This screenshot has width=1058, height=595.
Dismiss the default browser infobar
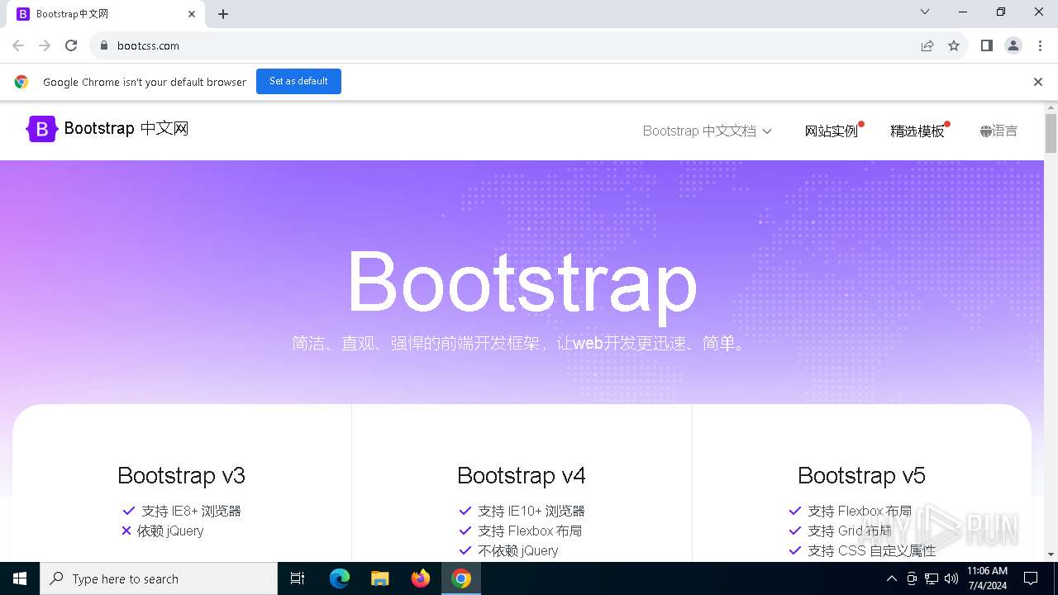tap(1037, 82)
